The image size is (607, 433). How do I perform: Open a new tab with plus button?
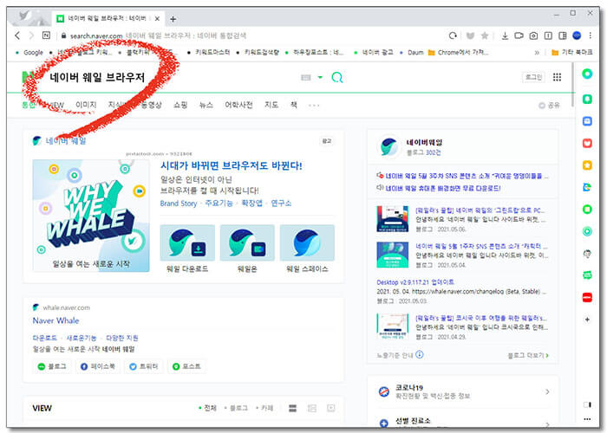(173, 19)
